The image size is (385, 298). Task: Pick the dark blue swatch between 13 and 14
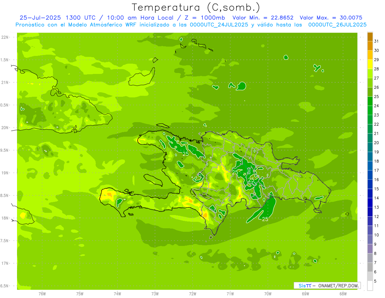370,203
